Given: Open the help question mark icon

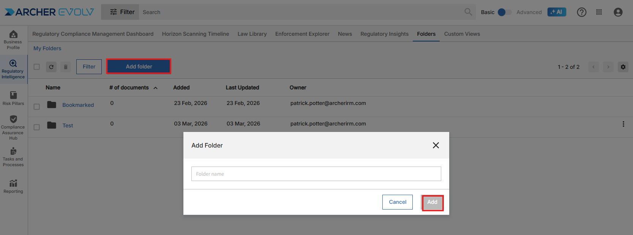Looking at the screenshot, I should 581,12.
